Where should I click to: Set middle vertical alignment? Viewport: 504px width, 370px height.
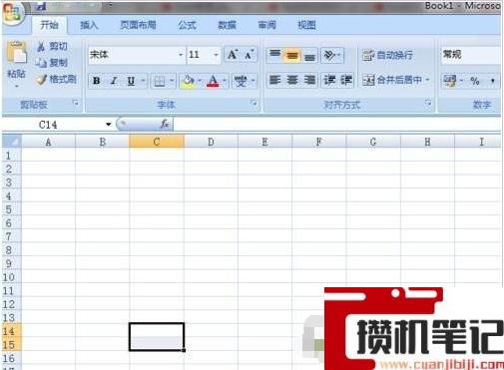[x=292, y=55]
